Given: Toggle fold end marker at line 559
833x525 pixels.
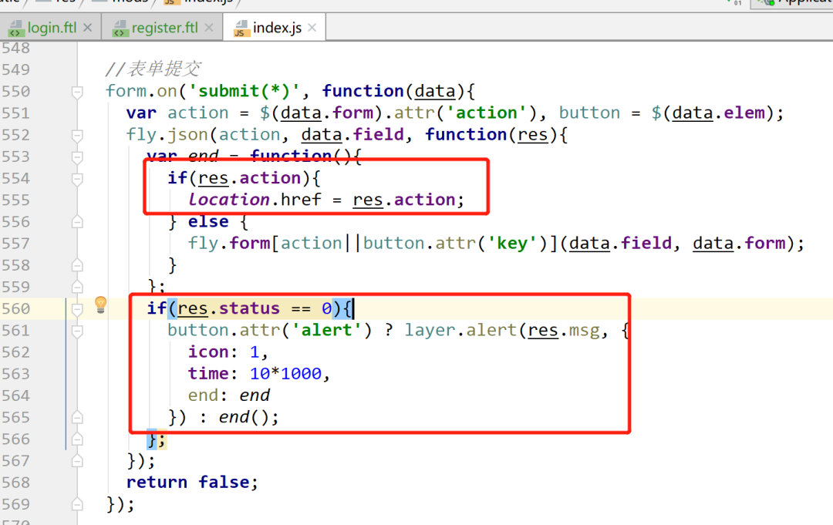Looking at the screenshot, I should pyautogui.click(x=77, y=288).
